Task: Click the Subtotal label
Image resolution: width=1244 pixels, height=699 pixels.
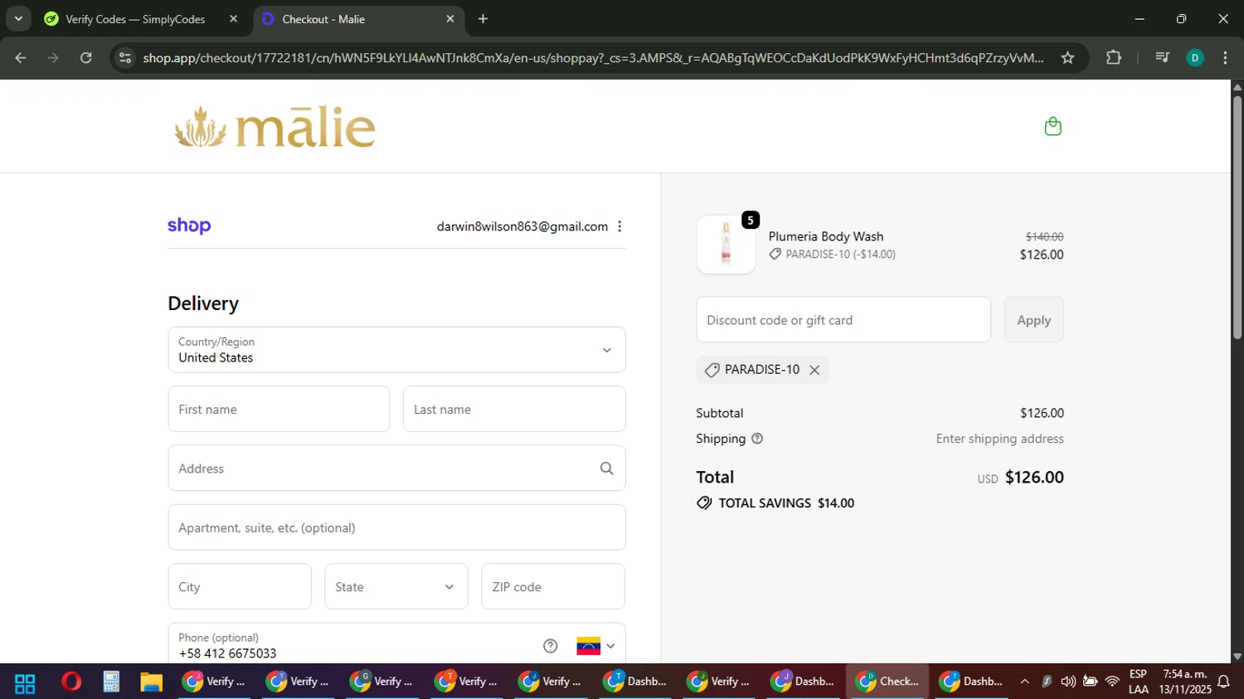Action: point(719,413)
